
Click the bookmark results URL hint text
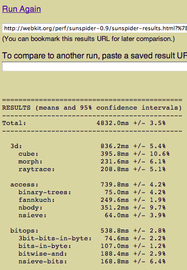tap(88, 39)
